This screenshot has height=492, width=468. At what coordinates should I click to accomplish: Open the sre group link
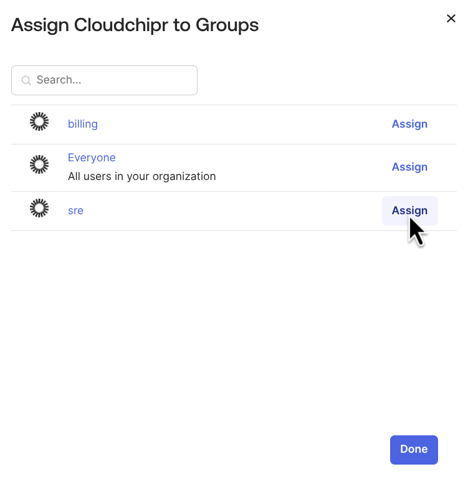tap(75, 211)
